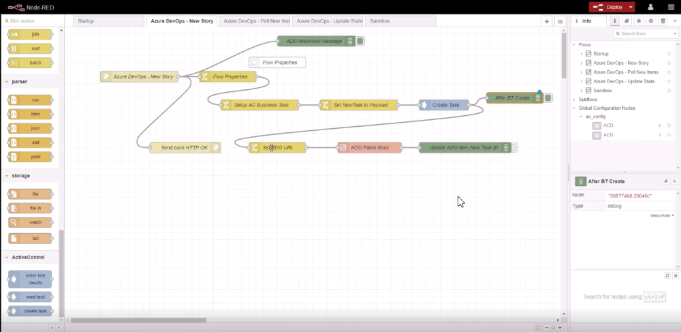Collapse the Flows tree section
Viewport: 681px width, 332px height.
click(x=573, y=45)
